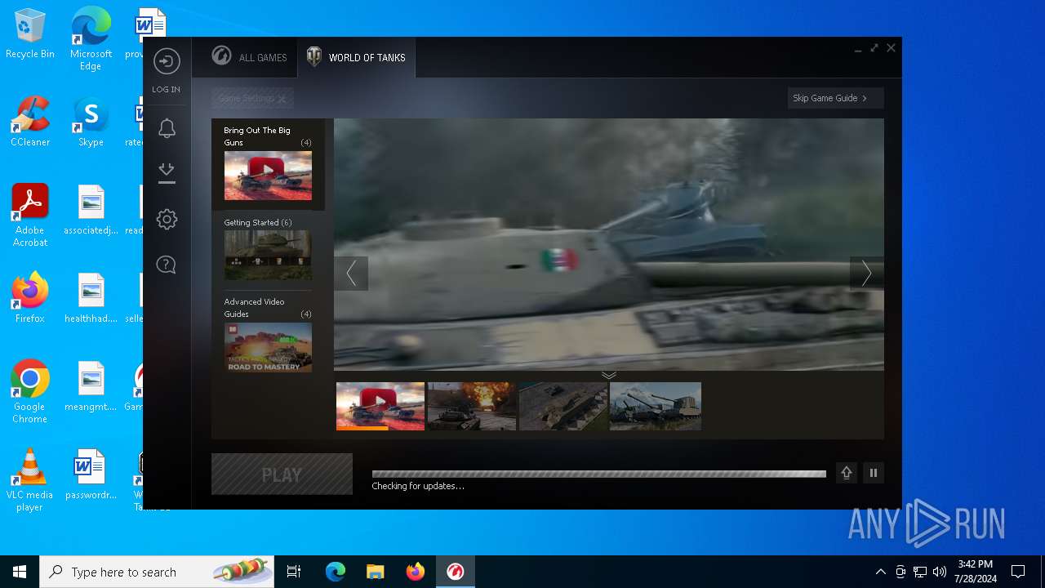Click Skip Game Guide button
This screenshot has height=588, width=1045.
(x=835, y=98)
